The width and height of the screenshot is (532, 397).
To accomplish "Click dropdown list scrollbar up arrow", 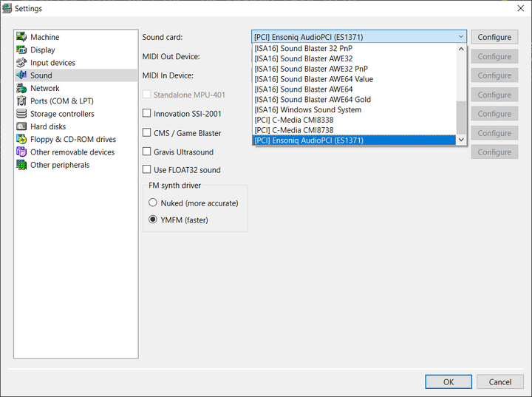I will (462, 50).
